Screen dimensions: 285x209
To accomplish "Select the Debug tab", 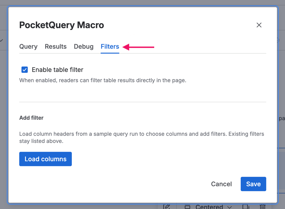I will tap(83, 47).
